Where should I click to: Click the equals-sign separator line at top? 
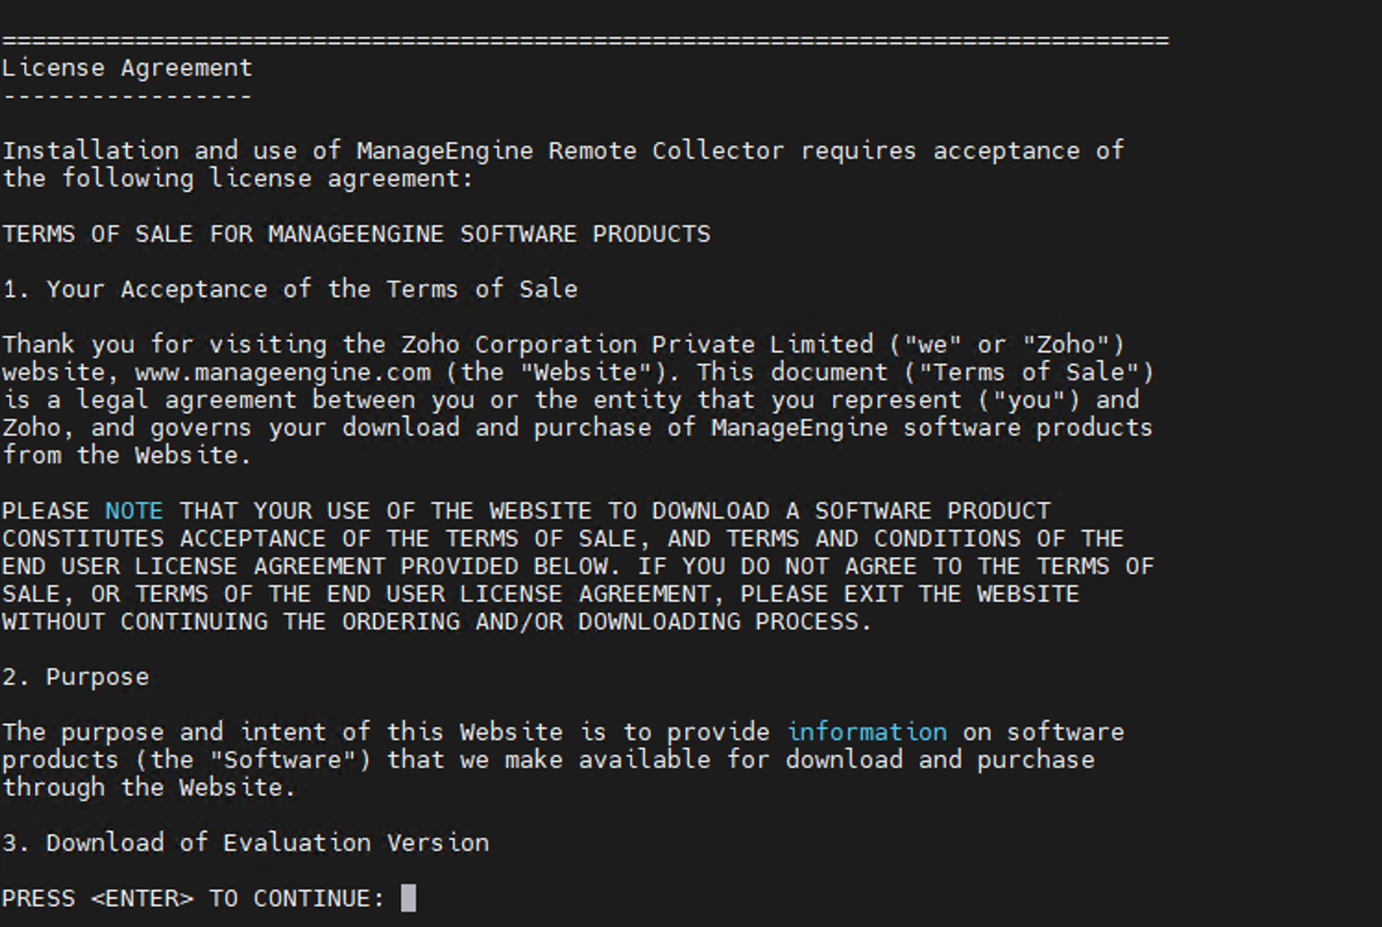(586, 41)
